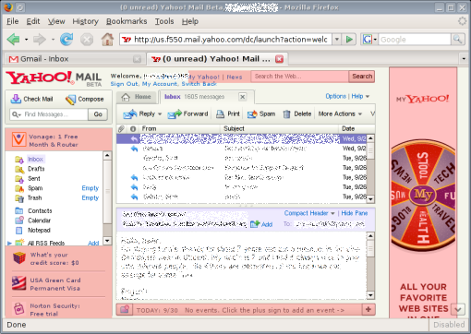Viewport: 471px width, 334px height.
Task: Click the web Search button
Action: (x=362, y=77)
